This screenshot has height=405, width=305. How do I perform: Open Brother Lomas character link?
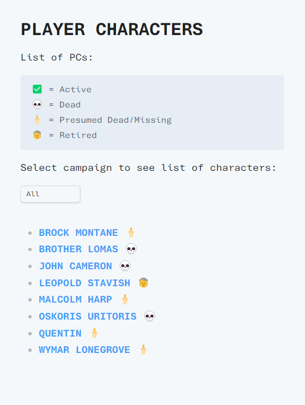pos(78,249)
